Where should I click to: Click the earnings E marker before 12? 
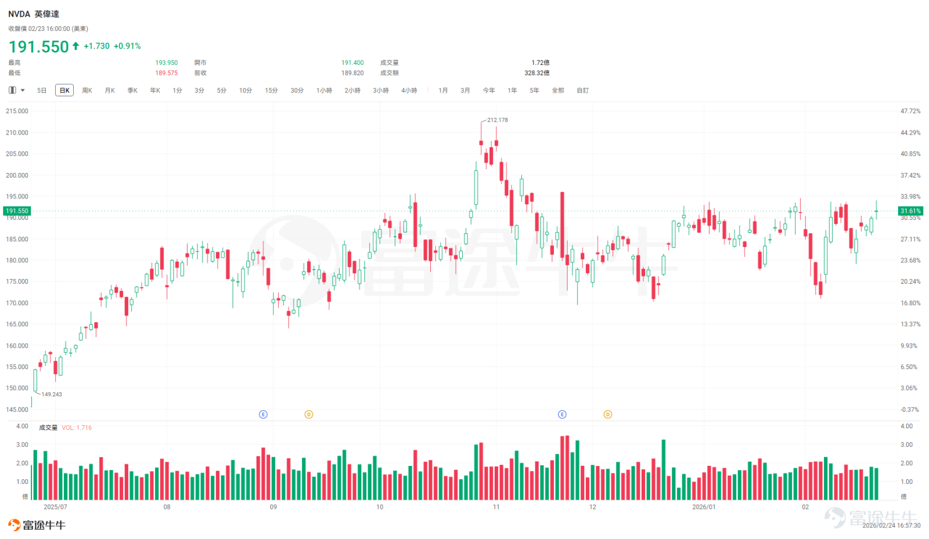click(562, 414)
